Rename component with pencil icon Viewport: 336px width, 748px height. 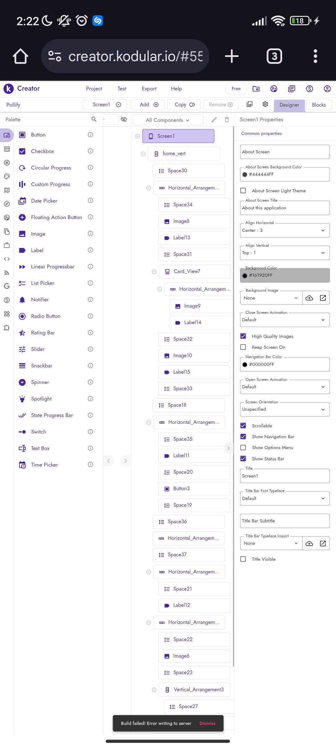(214, 120)
